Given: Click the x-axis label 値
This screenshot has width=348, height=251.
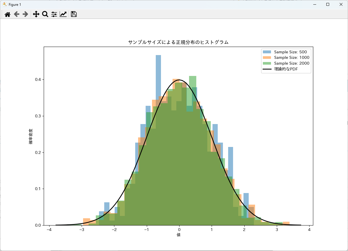Looking at the screenshot, I should (x=179, y=234).
